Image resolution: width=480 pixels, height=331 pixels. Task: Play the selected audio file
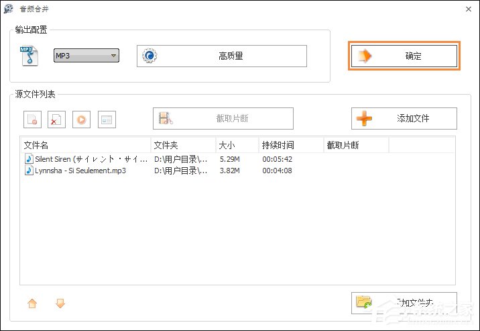81,120
